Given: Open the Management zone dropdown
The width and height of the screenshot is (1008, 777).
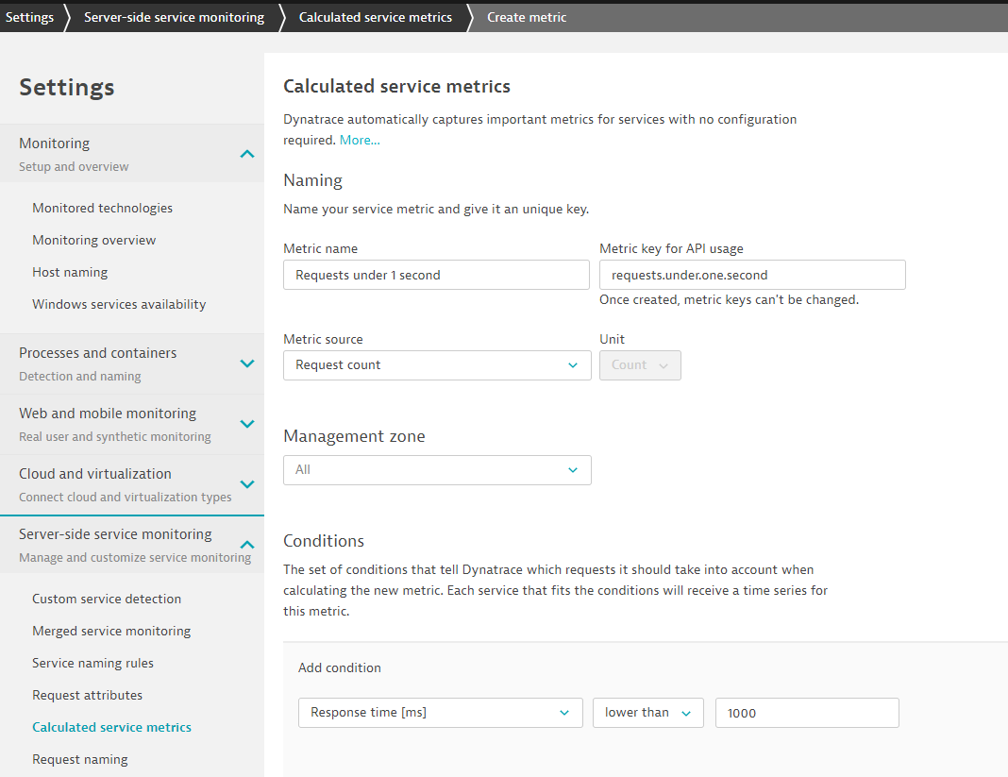Looking at the screenshot, I should tap(437, 470).
